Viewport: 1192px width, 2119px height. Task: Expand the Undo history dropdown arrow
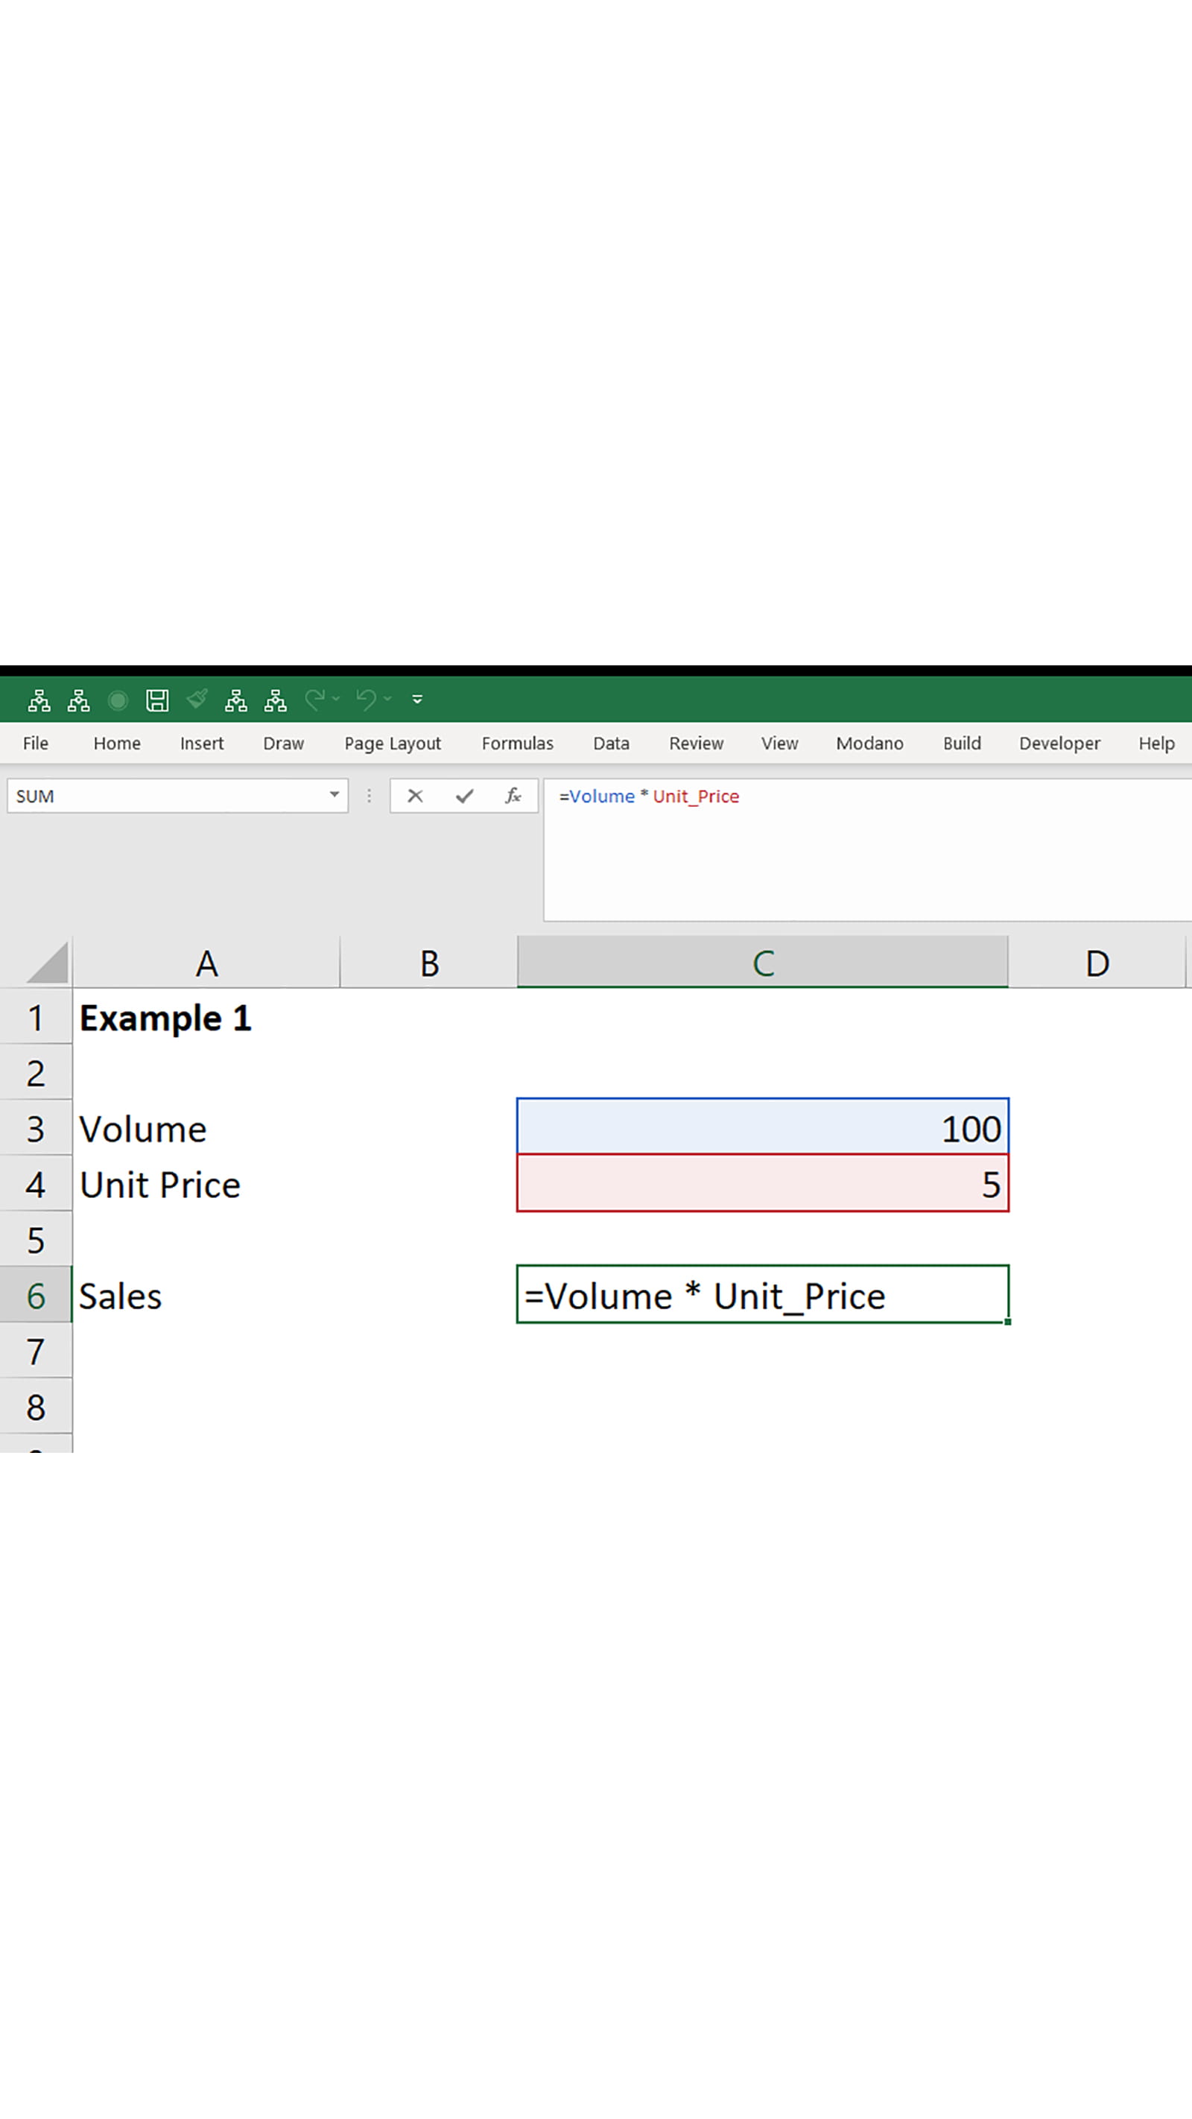387,699
